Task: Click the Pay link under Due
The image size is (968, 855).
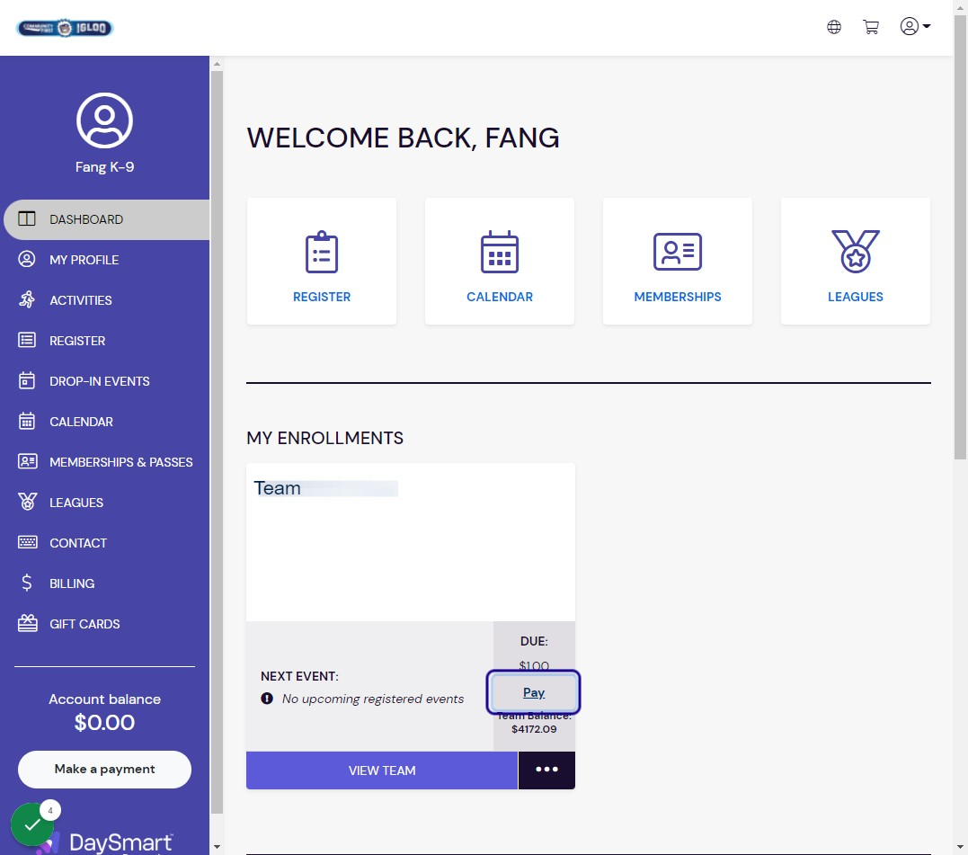Action: click(x=533, y=692)
